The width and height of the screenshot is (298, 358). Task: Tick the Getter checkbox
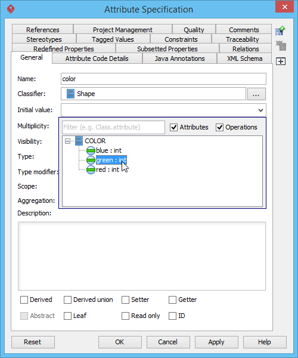click(172, 300)
